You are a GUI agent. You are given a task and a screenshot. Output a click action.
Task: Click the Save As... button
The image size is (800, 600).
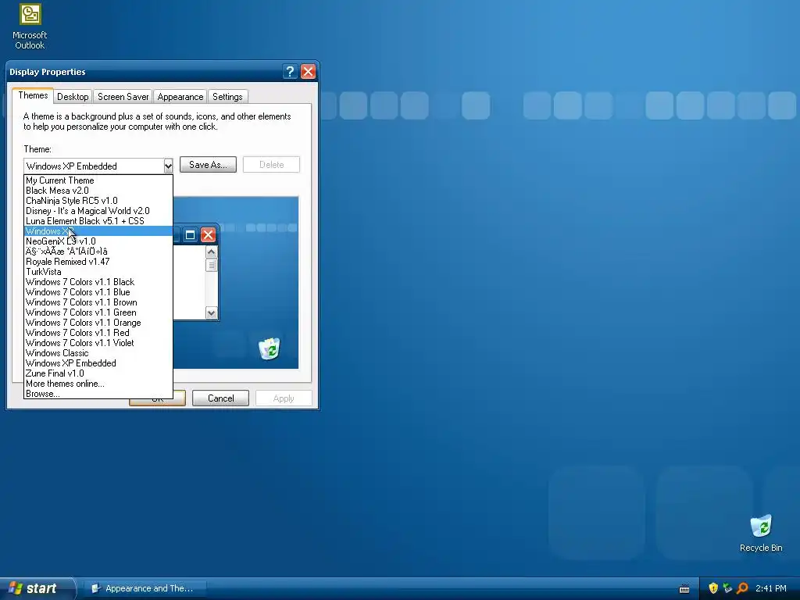[x=208, y=164]
